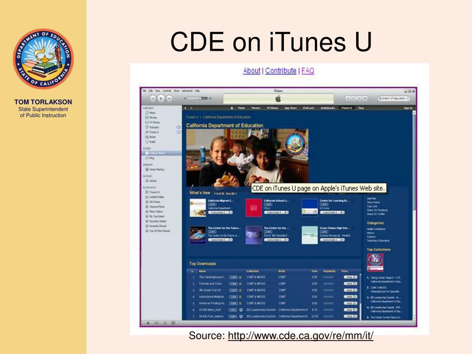This screenshot has height=354, width=472.
Task: Click the FAQ link
Action: [307, 71]
